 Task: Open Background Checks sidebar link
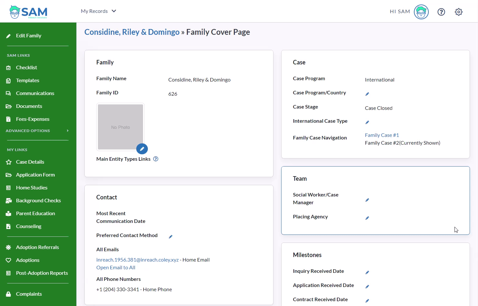click(x=38, y=201)
